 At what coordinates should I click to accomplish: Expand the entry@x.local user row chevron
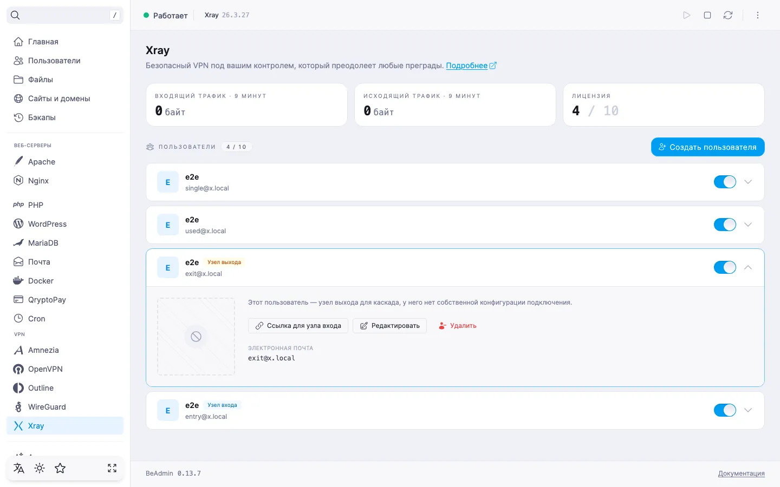tap(748, 410)
